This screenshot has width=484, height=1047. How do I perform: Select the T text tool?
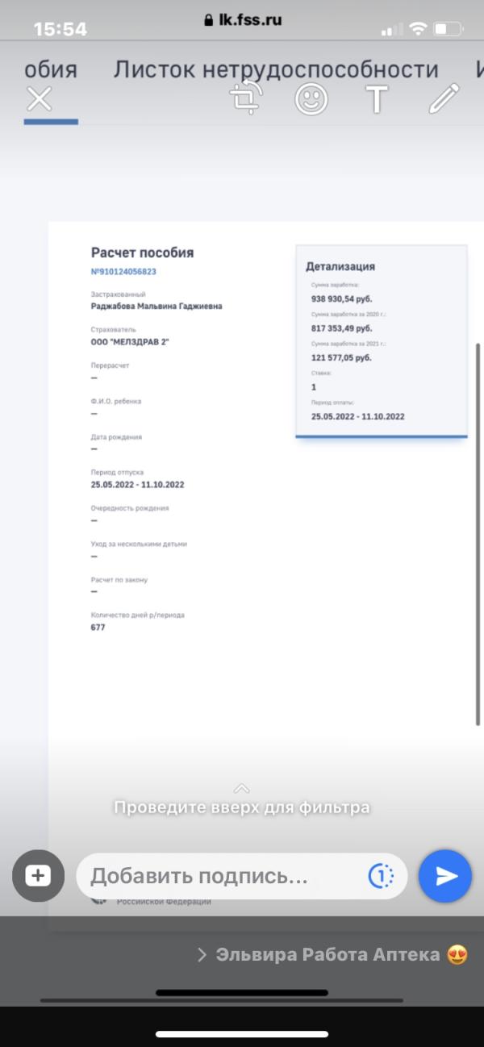click(377, 99)
